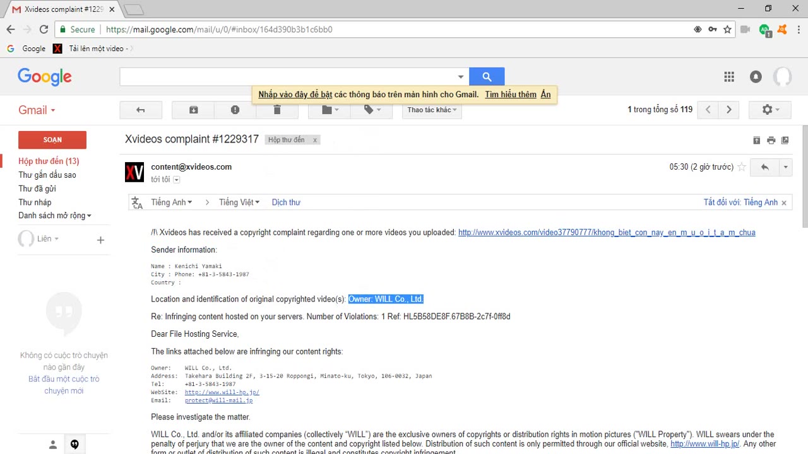Open 'Tải lên một video' bookmark

(92, 49)
